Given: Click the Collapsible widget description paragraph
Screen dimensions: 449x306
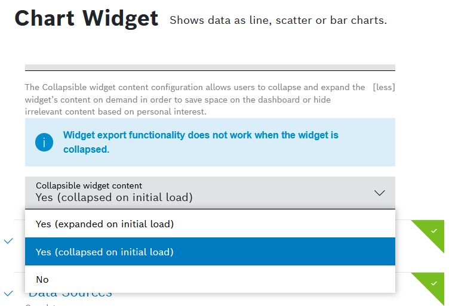Looking at the screenshot, I should click(x=195, y=99).
